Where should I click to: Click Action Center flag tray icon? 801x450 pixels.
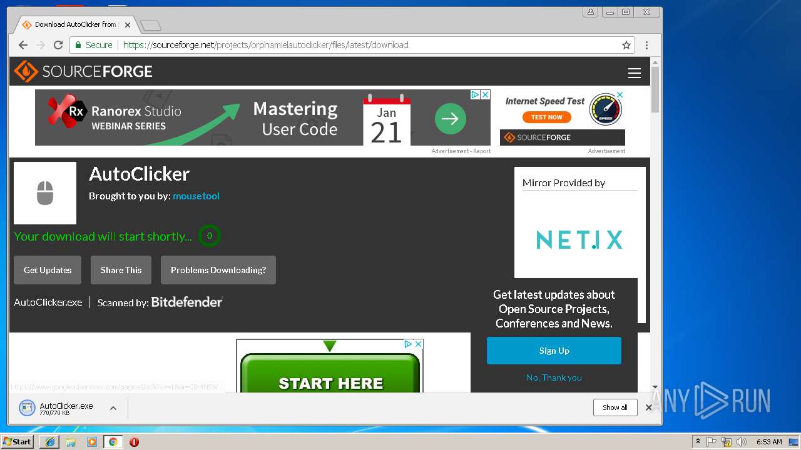click(712, 442)
